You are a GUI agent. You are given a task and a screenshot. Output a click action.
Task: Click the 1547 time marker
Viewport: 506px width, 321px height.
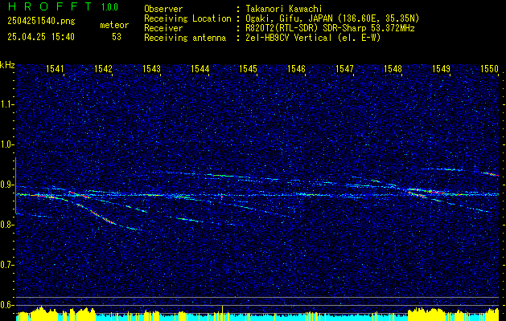point(344,68)
